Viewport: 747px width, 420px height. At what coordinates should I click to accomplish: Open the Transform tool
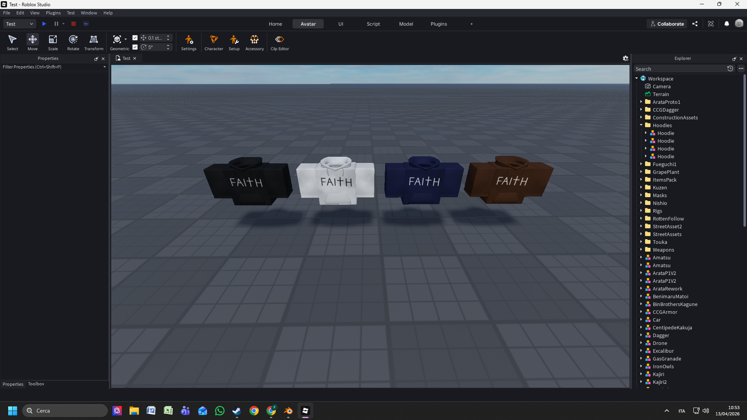tap(93, 42)
